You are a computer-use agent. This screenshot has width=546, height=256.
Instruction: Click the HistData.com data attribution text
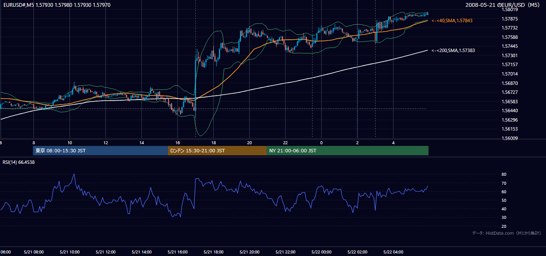point(507,233)
